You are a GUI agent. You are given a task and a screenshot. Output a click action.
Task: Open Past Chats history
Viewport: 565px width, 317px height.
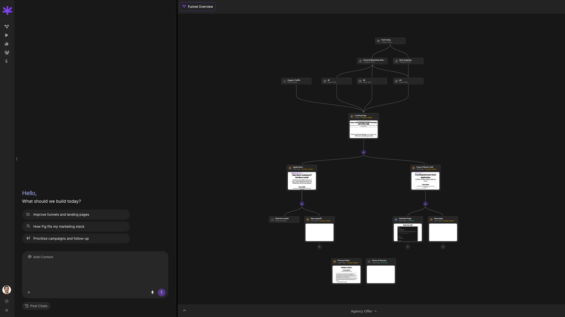coord(36,306)
